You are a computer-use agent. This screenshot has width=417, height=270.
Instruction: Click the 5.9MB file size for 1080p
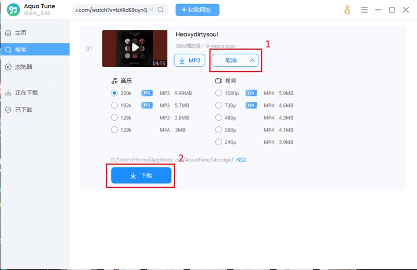[286, 93]
